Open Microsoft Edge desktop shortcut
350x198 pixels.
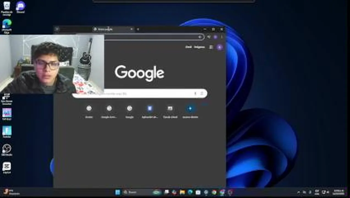[x=7, y=26]
